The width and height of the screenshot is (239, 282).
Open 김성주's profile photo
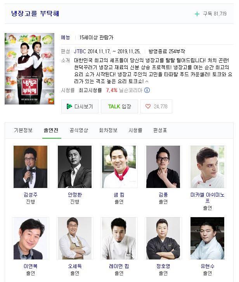31,167
